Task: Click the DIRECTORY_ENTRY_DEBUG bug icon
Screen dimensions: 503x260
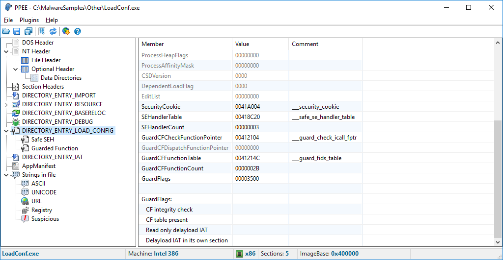Action: [15, 122]
